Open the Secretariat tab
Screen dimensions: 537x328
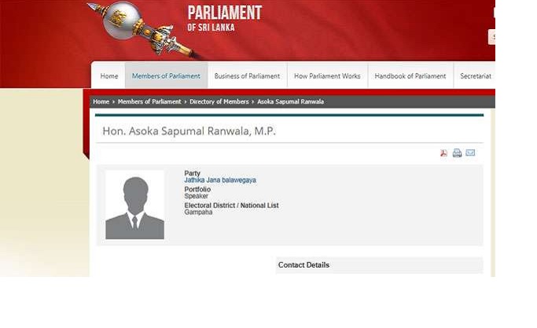click(476, 76)
